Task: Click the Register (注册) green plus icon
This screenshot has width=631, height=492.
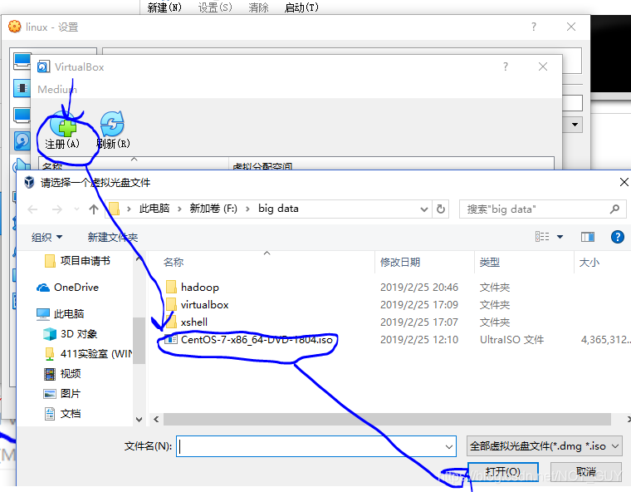Action: (x=63, y=124)
